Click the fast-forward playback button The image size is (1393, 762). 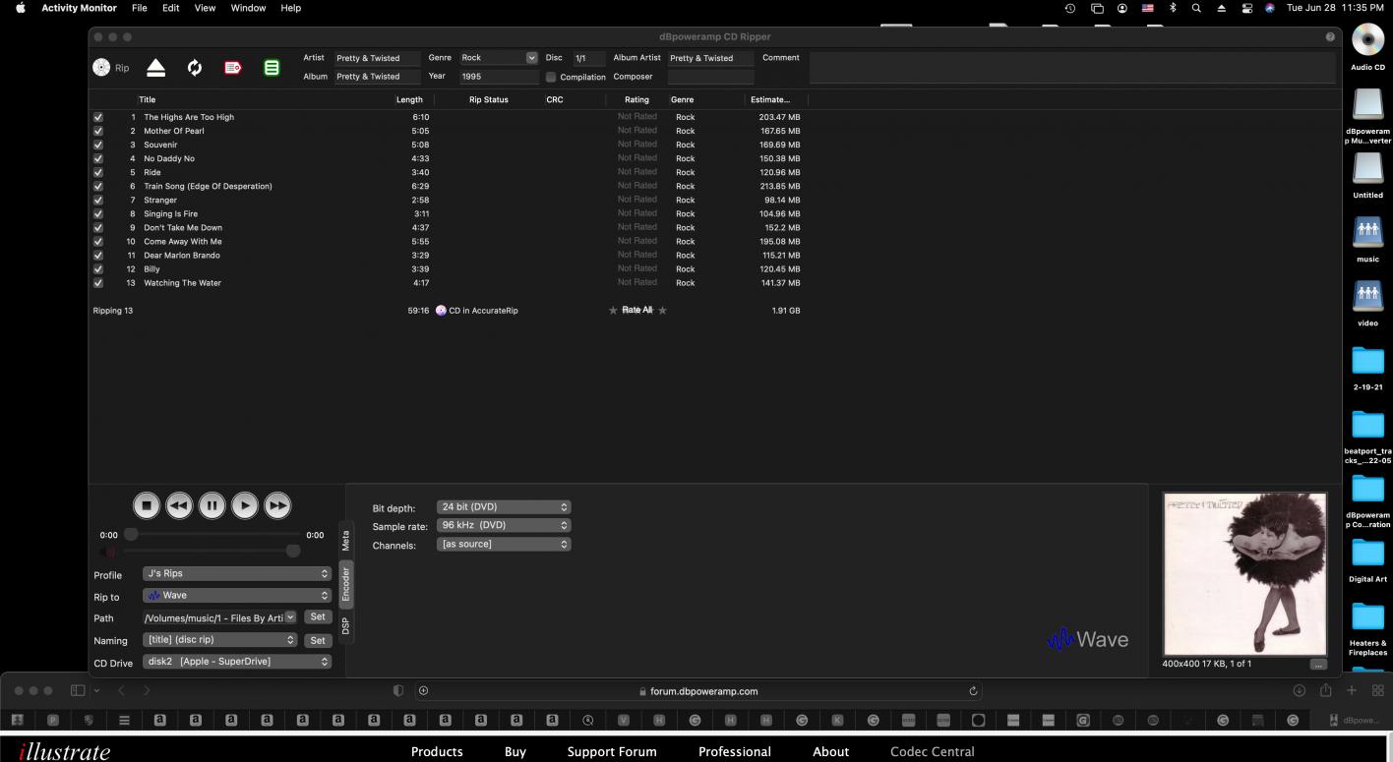coord(277,505)
